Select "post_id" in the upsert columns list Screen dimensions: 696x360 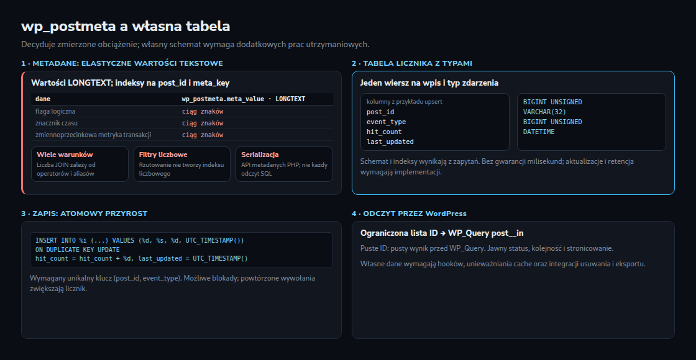click(380, 112)
